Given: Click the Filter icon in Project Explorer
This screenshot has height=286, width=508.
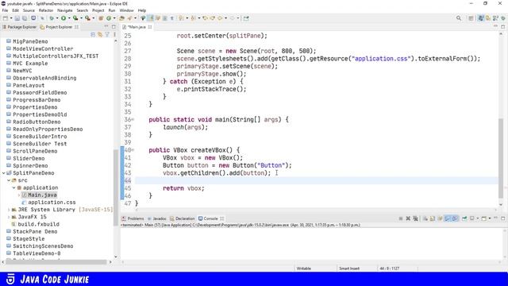Looking at the screenshot, I should tap(107, 34).
